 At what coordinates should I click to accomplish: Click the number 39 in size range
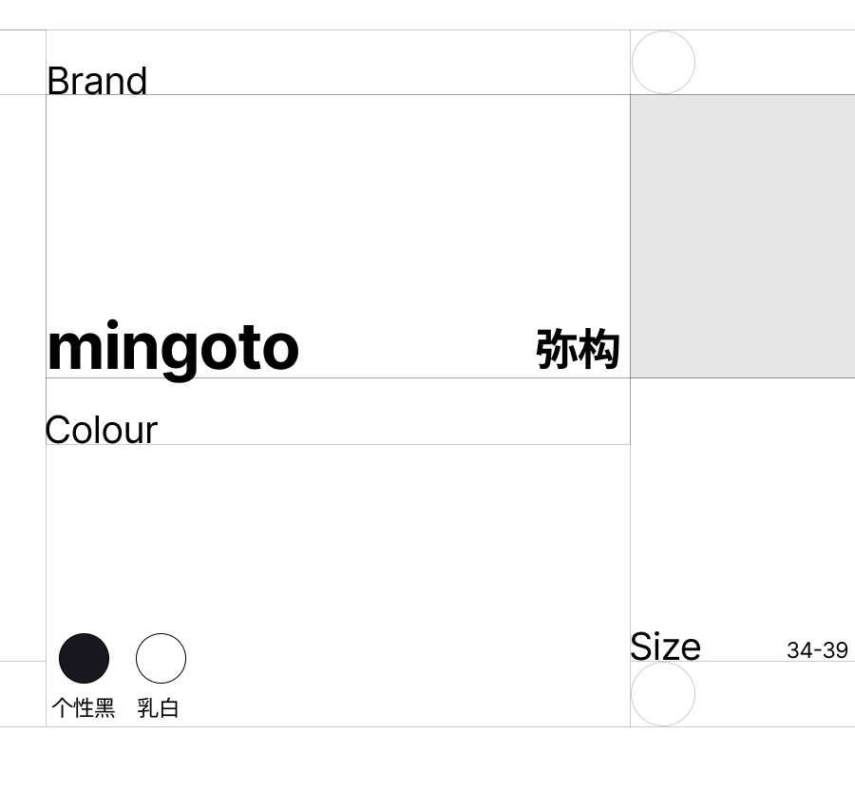(835, 650)
